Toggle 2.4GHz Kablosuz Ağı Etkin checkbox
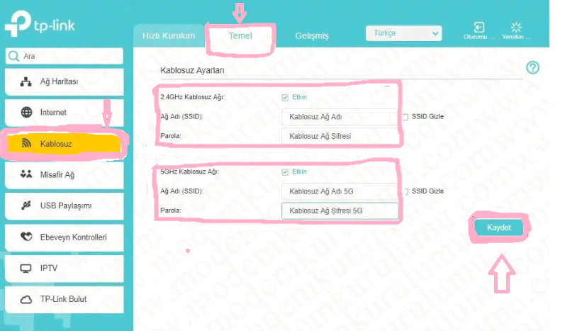Viewport: 565px width, 331px height. click(x=285, y=98)
